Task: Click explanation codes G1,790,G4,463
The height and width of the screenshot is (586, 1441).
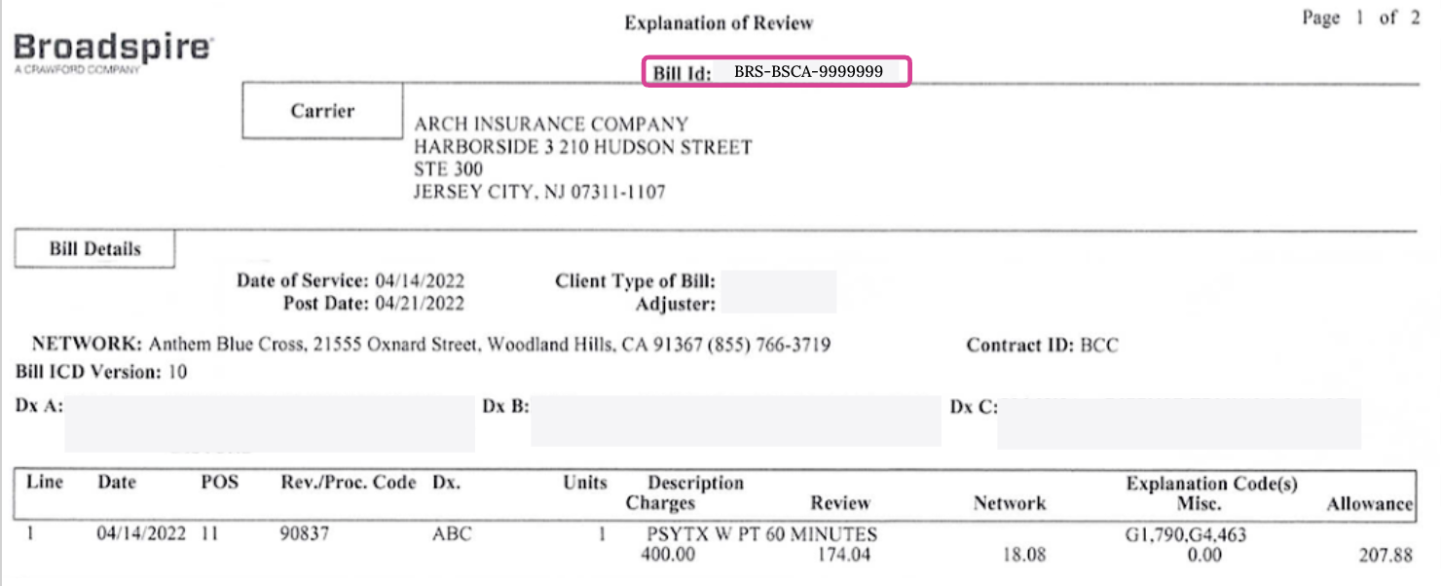Action: (x=1184, y=534)
